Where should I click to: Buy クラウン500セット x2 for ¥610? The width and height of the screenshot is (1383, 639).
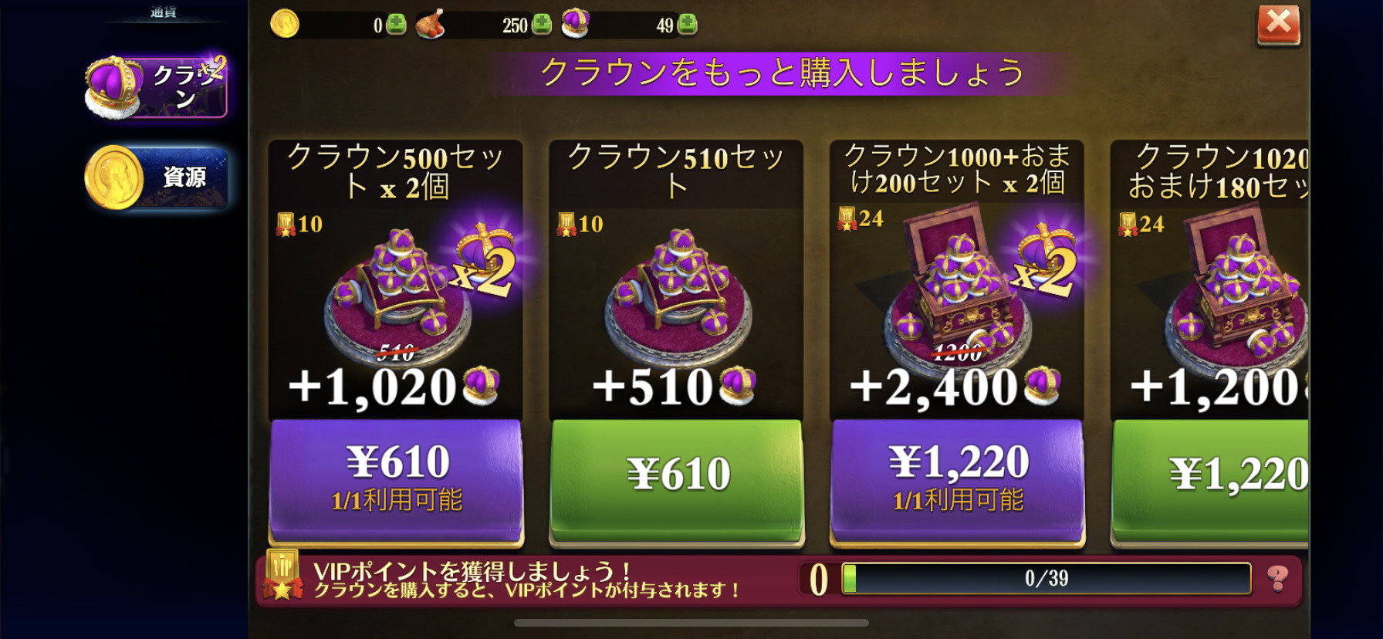pyautogui.click(x=396, y=480)
